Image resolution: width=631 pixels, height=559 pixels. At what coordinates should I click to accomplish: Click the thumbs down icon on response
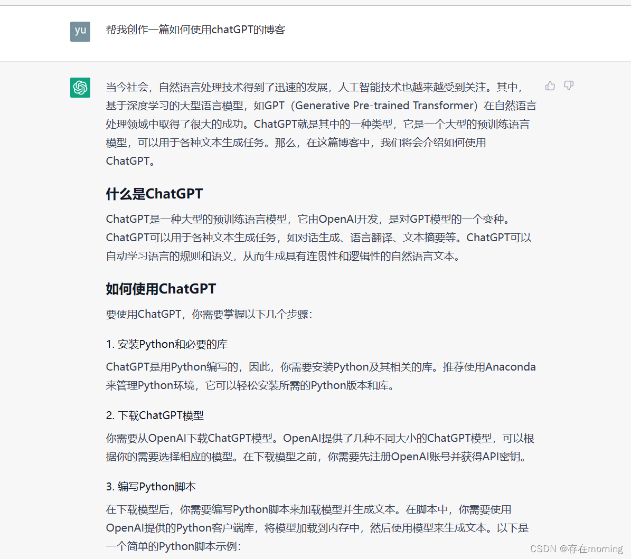pos(569,86)
